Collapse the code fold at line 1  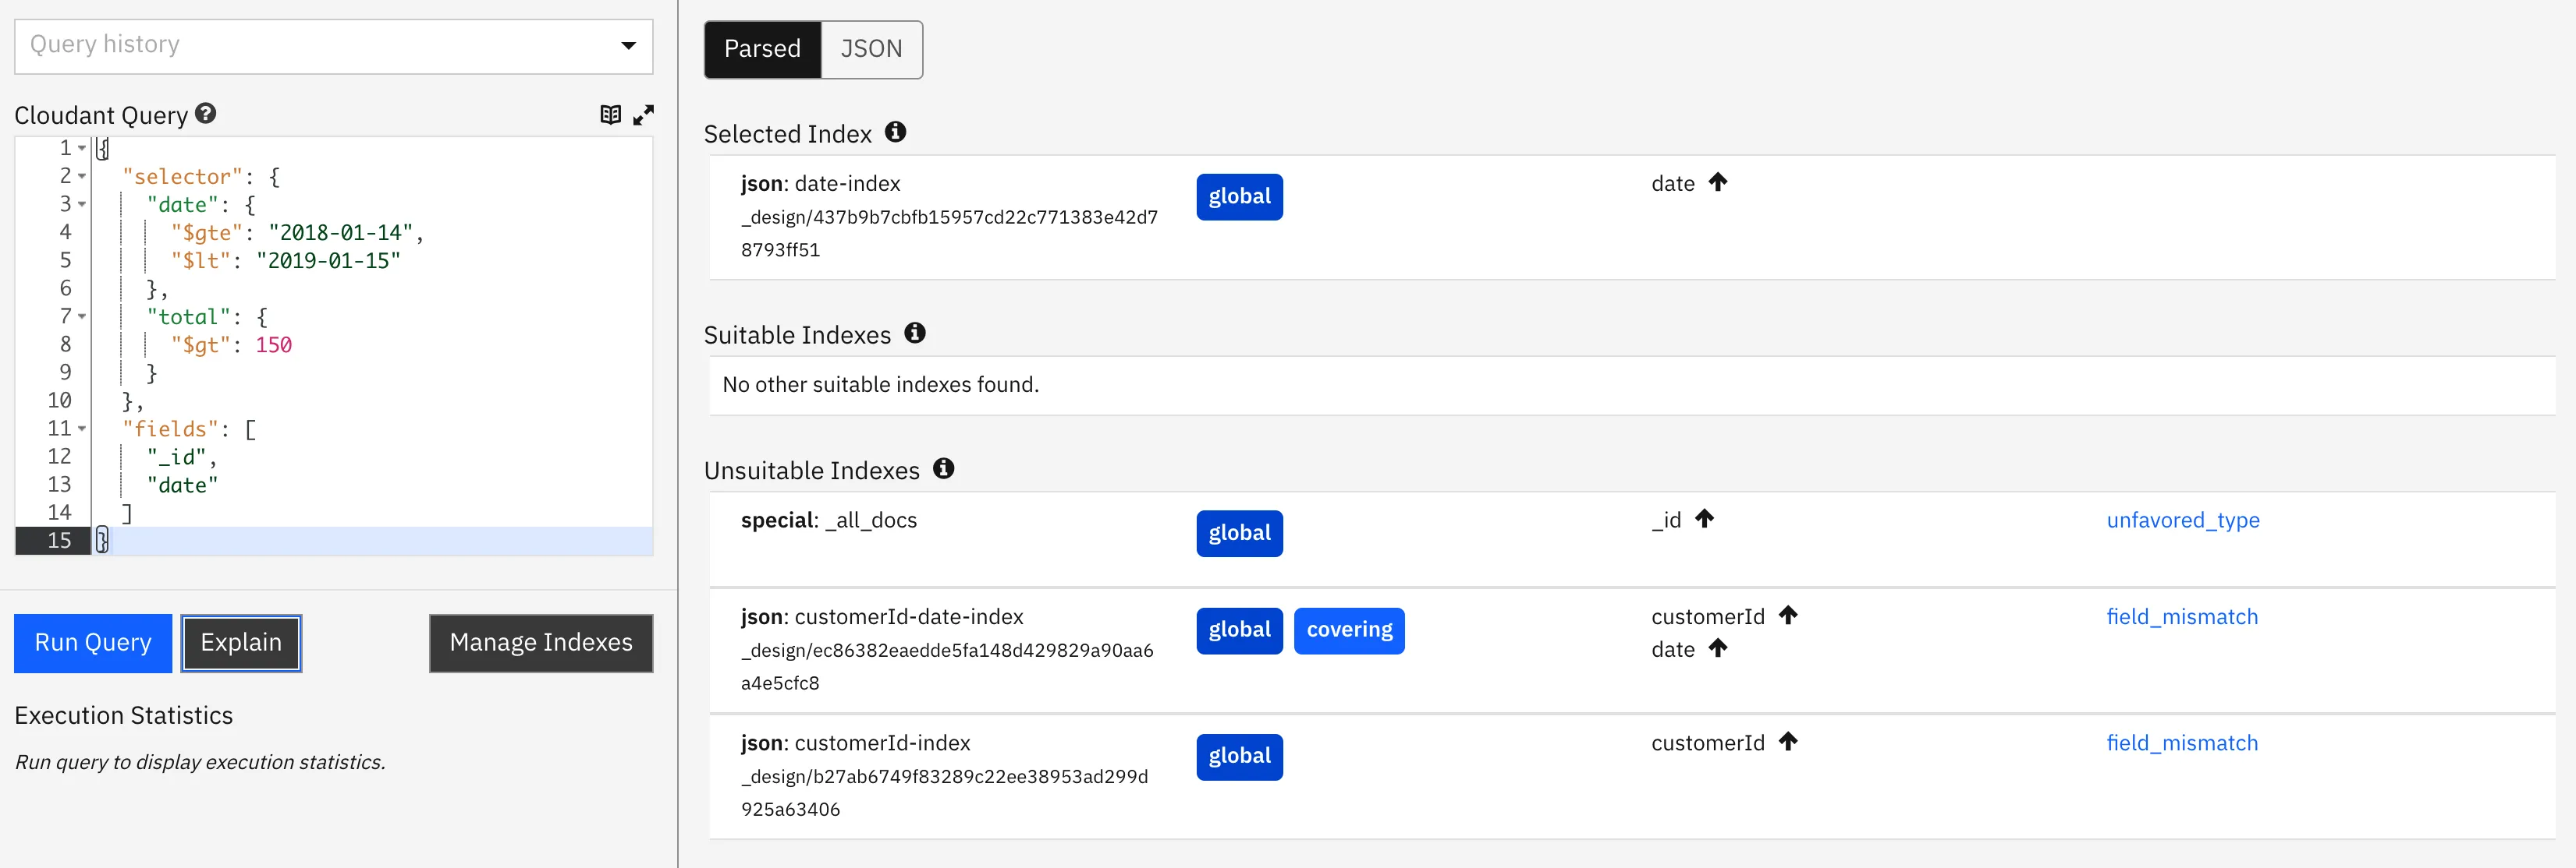pyautogui.click(x=82, y=148)
